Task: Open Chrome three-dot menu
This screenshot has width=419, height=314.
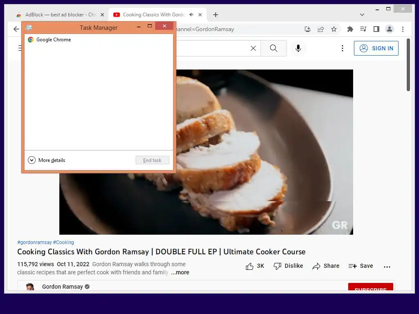Action: 403,29
